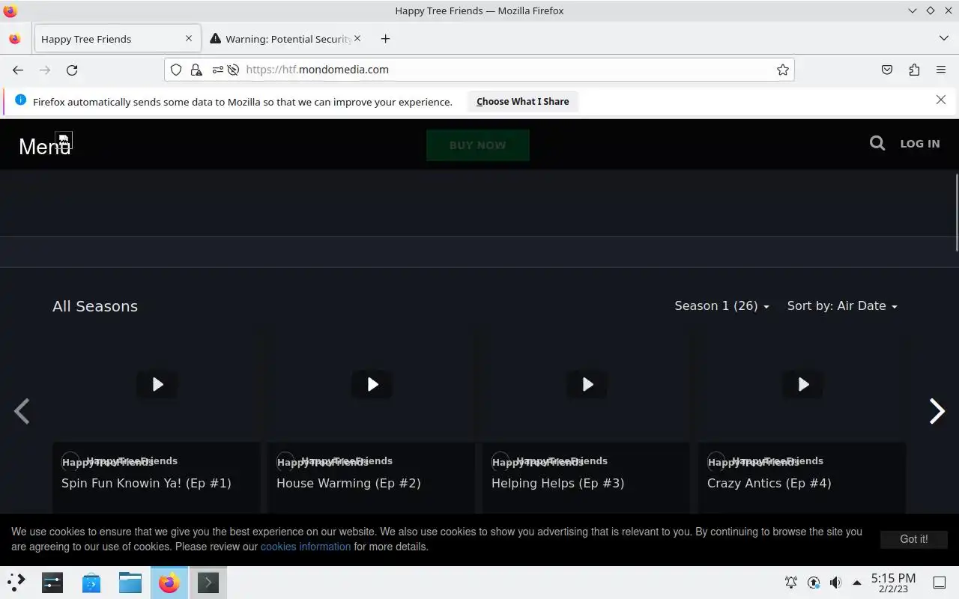The width and height of the screenshot is (959, 599).
Task: Open a new browser tab
Action: pyautogui.click(x=385, y=39)
